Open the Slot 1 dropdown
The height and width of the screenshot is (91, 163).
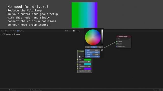point(68,31)
